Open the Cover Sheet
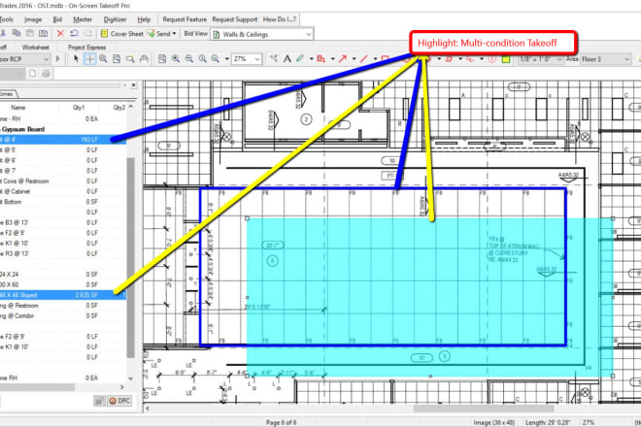 tap(122, 34)
